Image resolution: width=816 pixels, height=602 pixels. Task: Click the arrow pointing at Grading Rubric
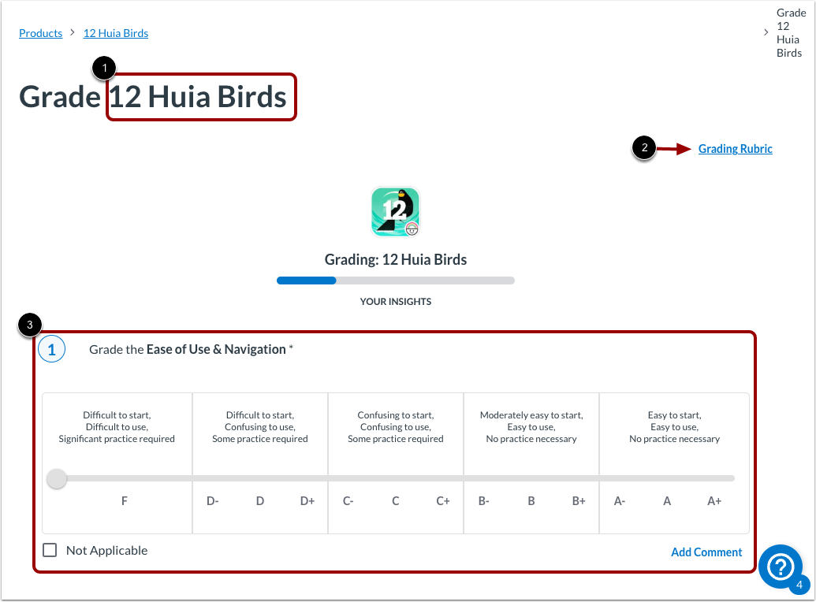pyautogui.click(x=676, y=148)
